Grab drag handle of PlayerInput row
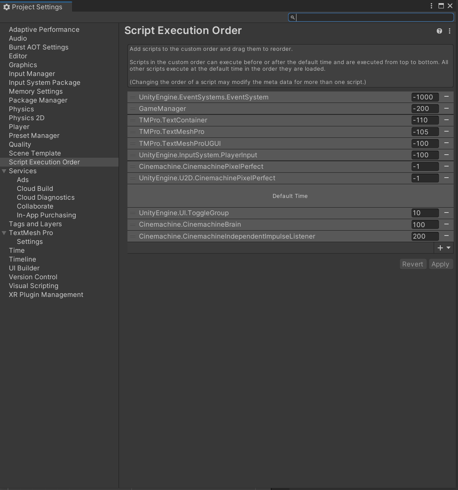This screenshot has height=490, width=458. [x=133, y=156]
